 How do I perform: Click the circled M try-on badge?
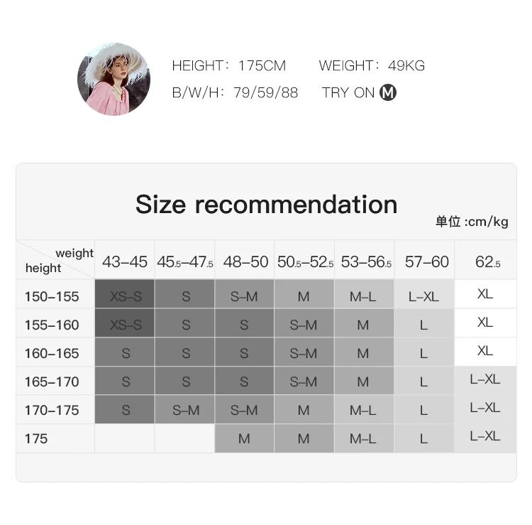pyautogui.click(x=388, y=92)
